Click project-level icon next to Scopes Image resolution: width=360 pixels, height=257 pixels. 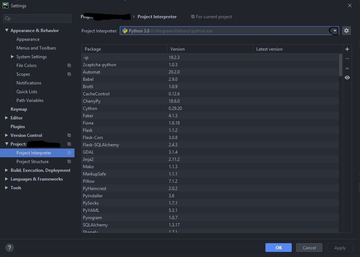coord(69,74)
